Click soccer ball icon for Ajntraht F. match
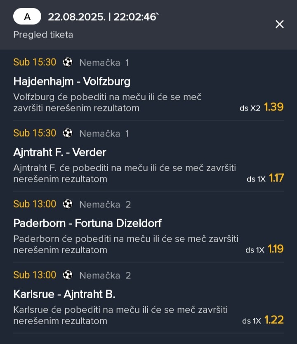 pos(68,133)
